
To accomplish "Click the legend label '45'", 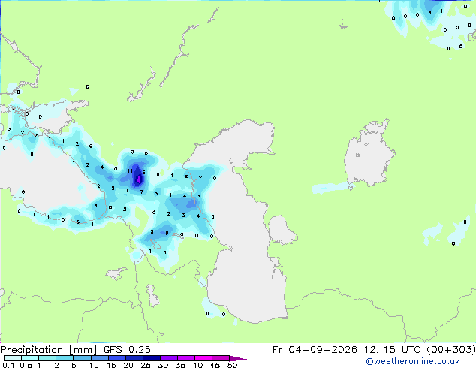I will 215,365.
